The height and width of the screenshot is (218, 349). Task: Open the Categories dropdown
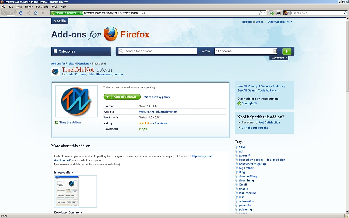coord(81,51)
